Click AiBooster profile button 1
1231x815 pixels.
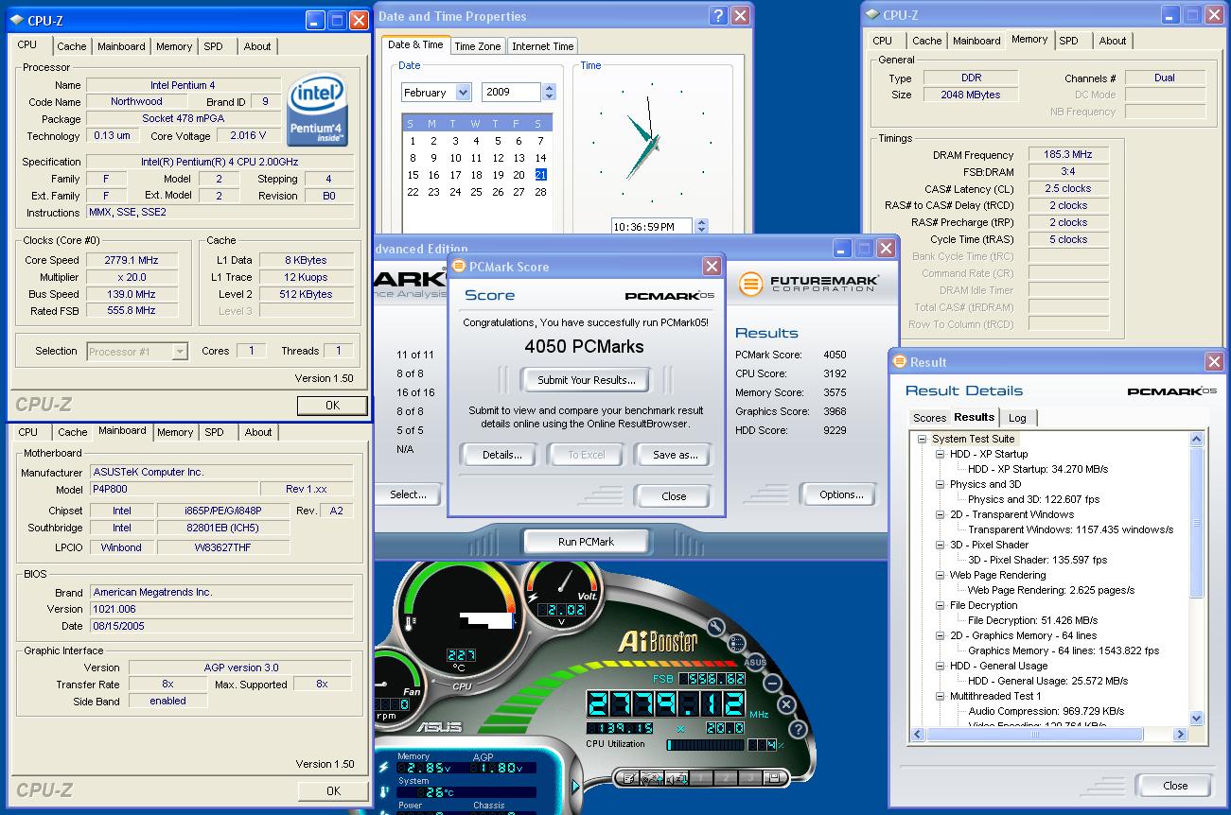701,778
